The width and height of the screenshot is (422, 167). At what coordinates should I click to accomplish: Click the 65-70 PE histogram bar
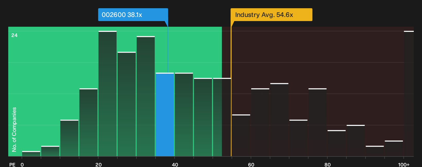[x=279, y=120]
